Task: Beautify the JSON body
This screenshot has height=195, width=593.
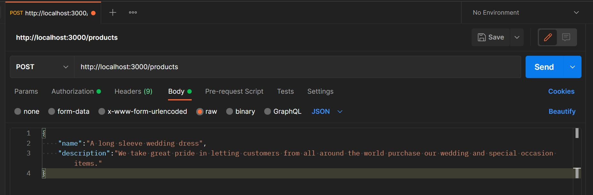Action: [562, 112]
